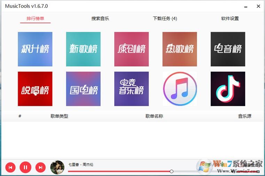Click the # column header
Viewport: 265px width, 176px height.
coord(20,116)
